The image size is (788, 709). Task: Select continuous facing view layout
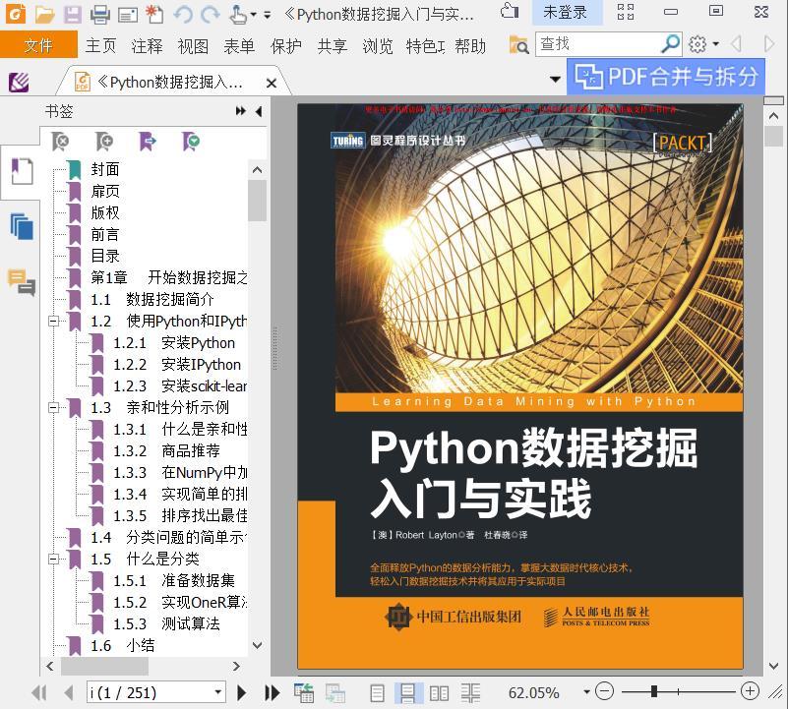tap(471, 693)
